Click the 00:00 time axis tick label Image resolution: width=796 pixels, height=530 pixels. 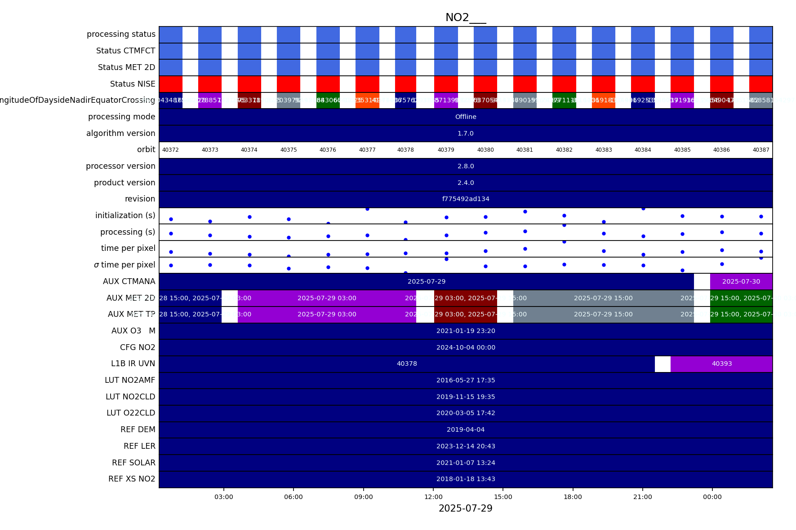pyautogui.click(x=712, y=497)
